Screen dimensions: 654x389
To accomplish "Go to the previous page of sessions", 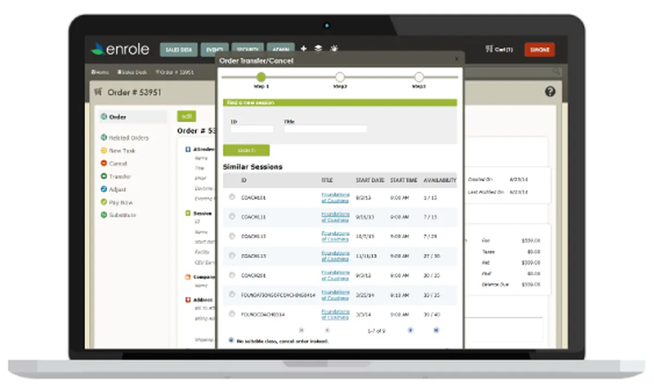I will pyautogui.click(x=327, y=330).
